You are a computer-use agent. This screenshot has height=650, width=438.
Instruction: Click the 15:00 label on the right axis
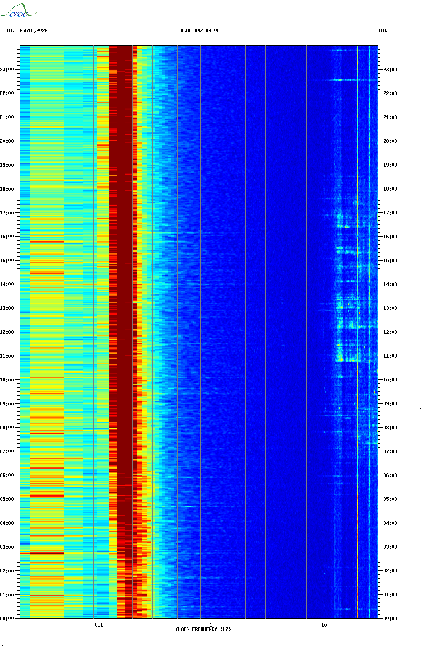[390, 261]
